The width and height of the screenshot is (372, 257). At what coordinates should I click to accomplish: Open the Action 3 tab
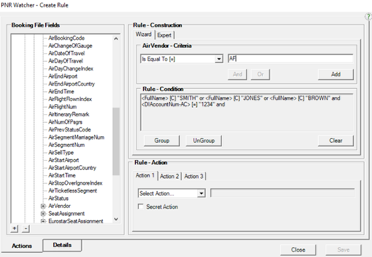(194, 177)
